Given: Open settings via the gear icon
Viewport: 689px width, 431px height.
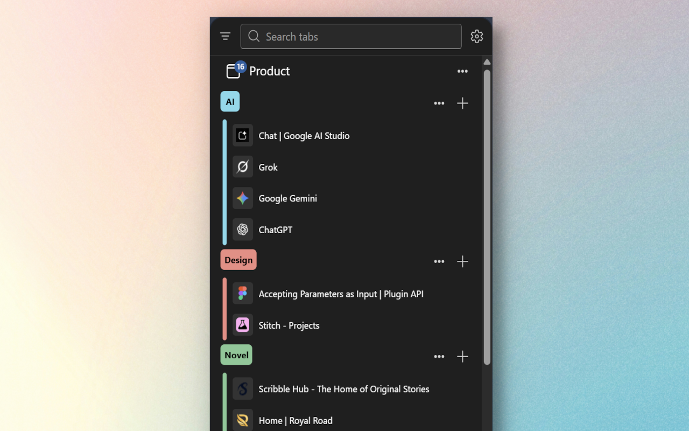Looking at the screenshot, I should pyautogui.click(x=476, y=36).
